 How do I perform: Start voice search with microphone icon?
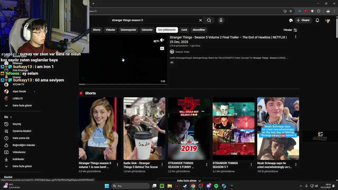[221, 20]
